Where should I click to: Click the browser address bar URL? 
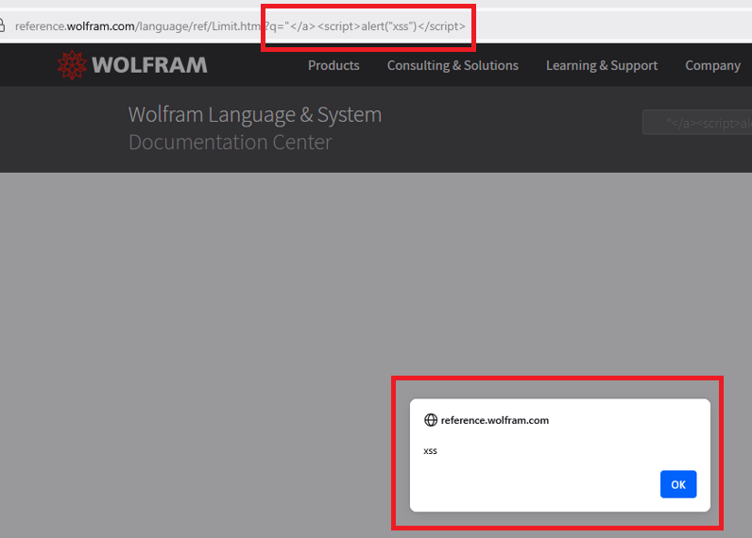pos(240,25)
